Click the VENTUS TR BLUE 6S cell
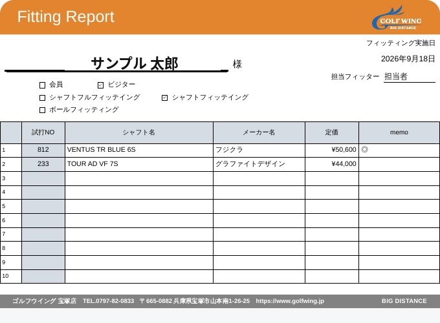The height and width of the screenshot is (323, 440). 139,150
